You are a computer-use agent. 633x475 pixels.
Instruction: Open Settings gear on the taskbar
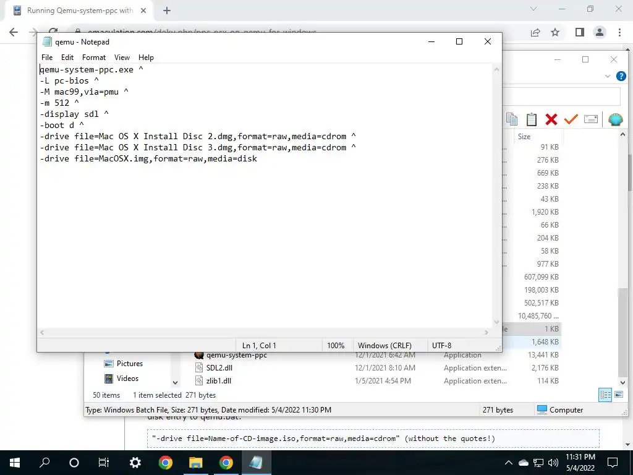coord(135,463)
